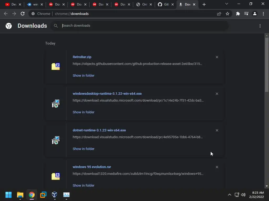Click the page vertical scrollbar thumb
Screen dimensions: 269x201
point(267,65)
